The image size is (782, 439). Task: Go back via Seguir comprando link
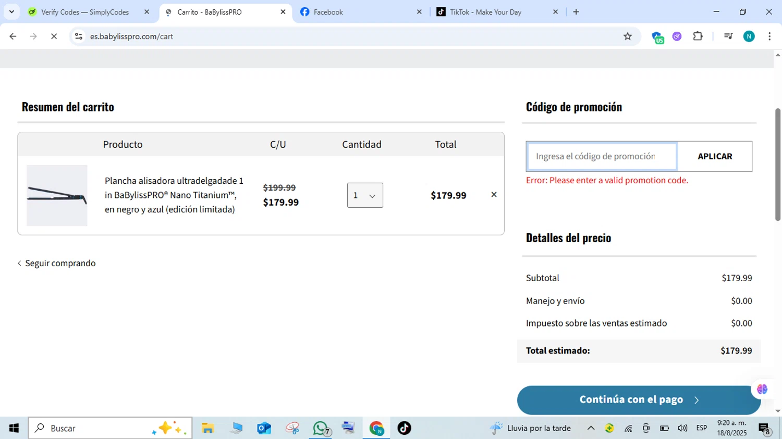click(57, 264)
